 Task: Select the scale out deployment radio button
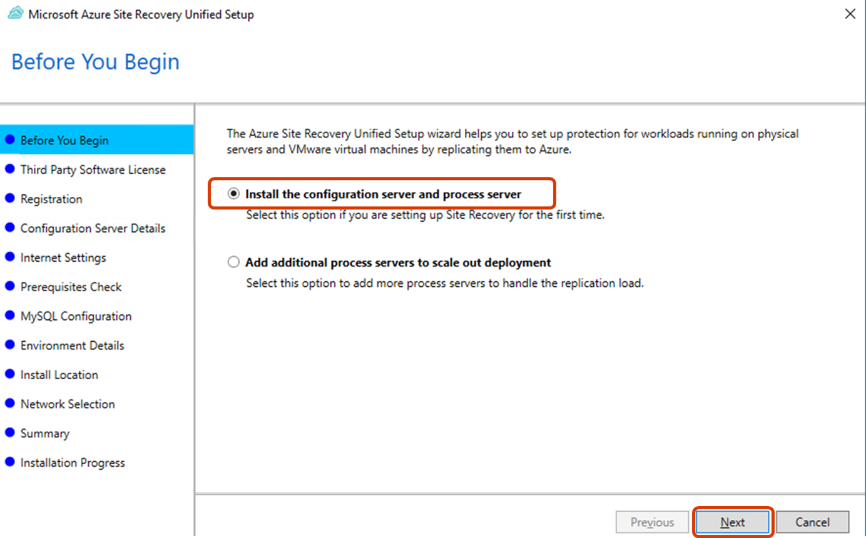click(233, 262)
